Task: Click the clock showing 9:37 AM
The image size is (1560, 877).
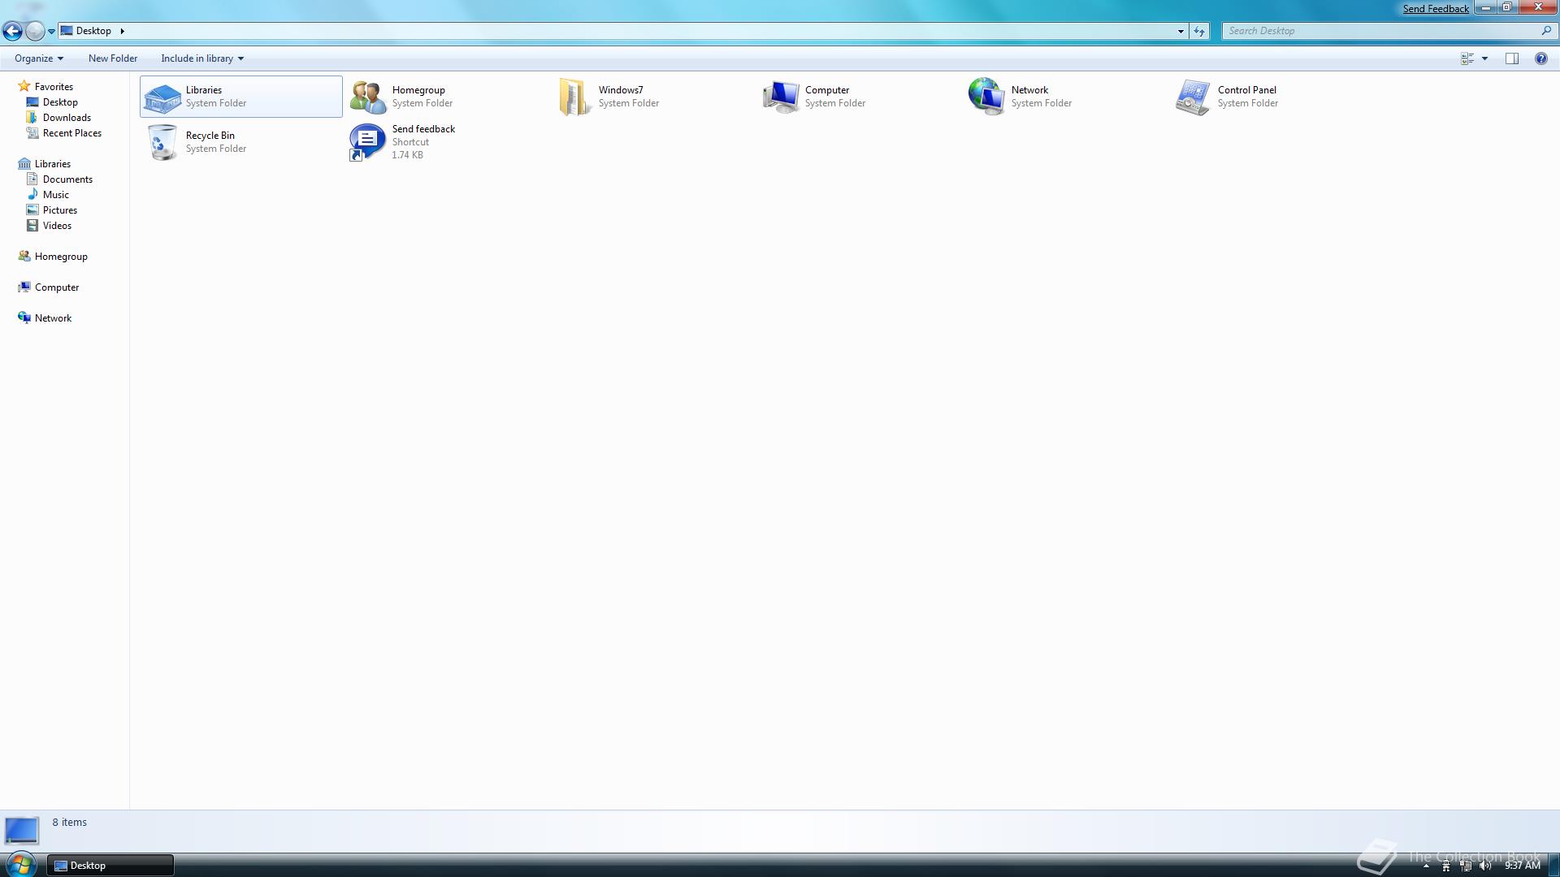Action: (x=1522, y=866)
